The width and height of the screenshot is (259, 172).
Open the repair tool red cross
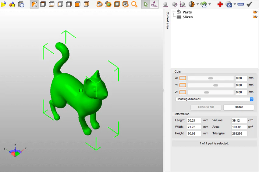pyautogui.click(x=220, y=4)
